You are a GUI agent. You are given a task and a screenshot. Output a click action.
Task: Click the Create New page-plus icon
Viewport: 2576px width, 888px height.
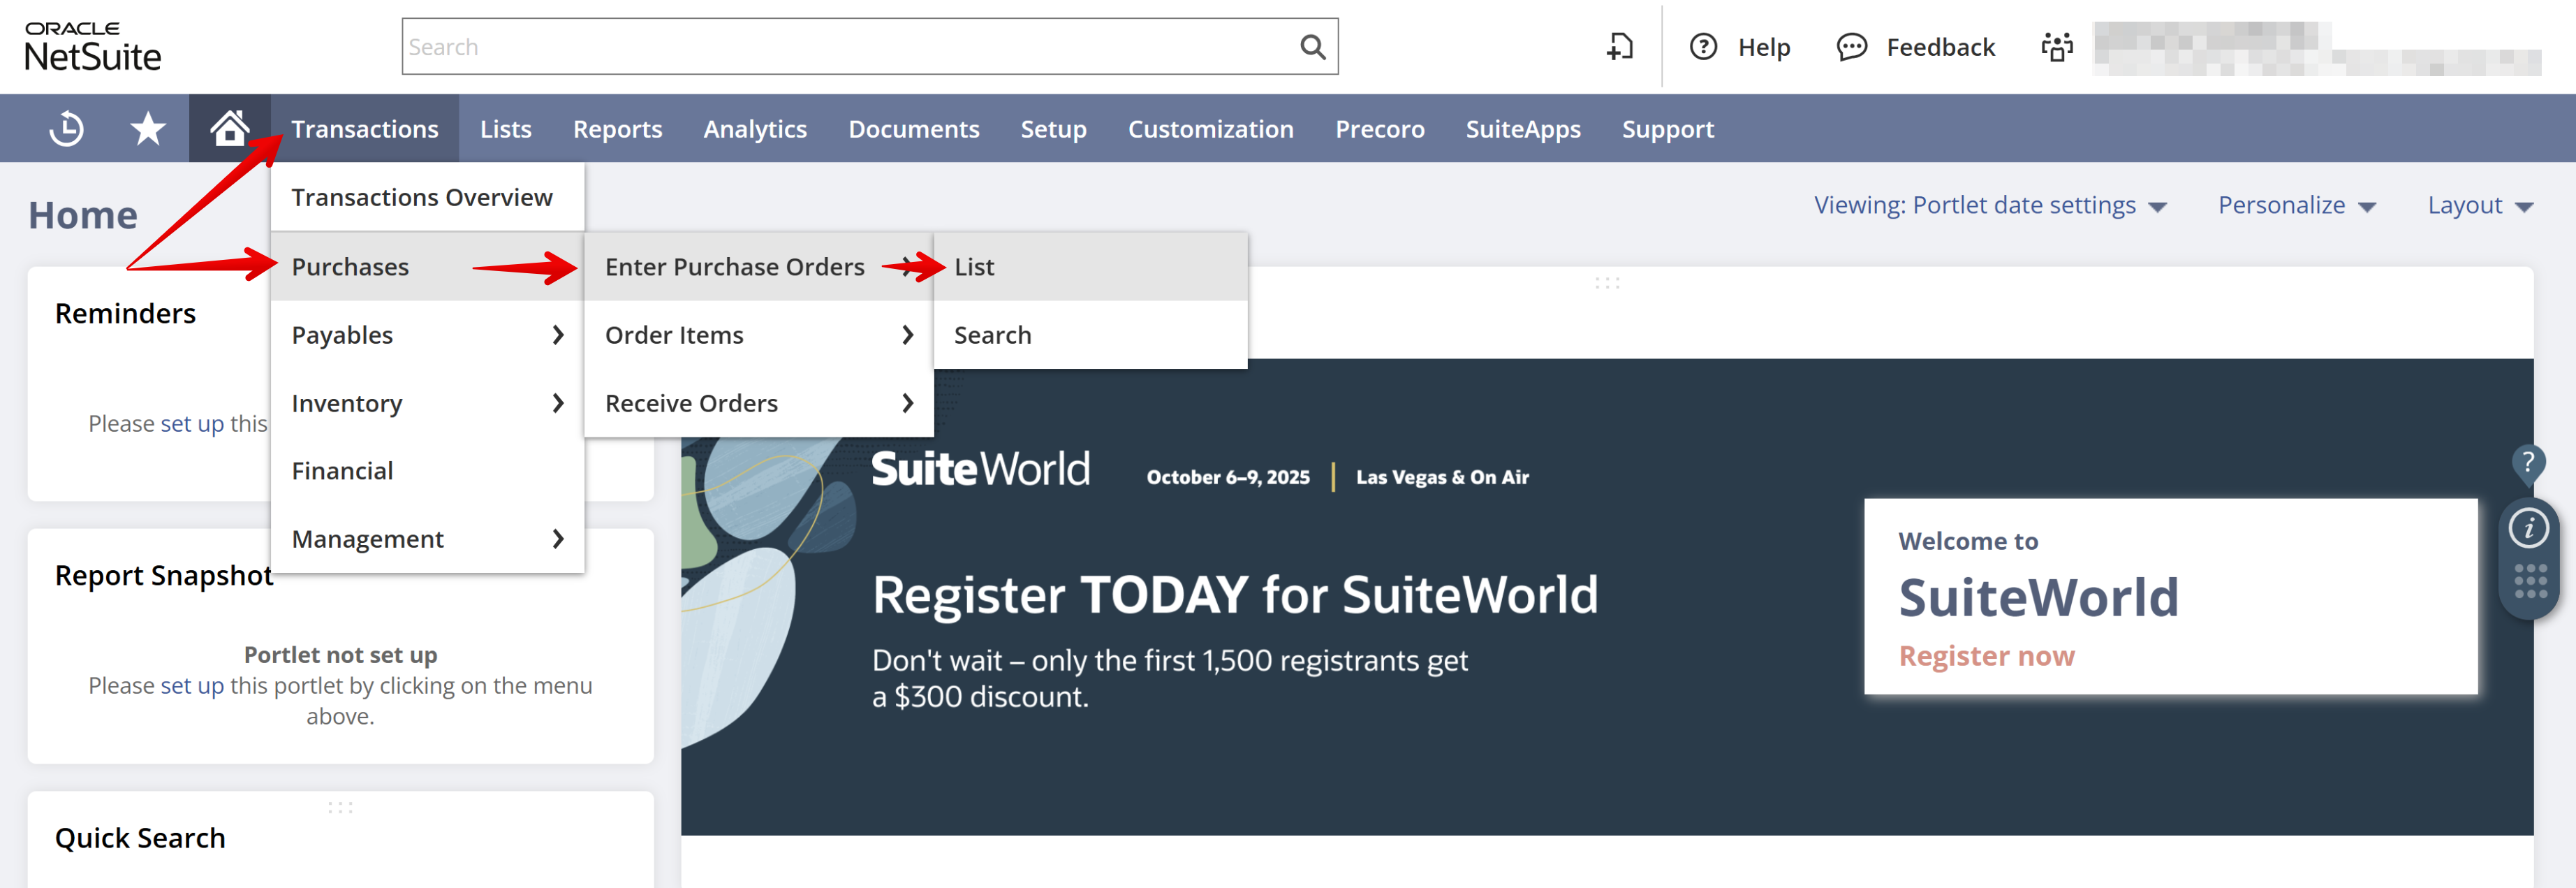[1620, 47]
